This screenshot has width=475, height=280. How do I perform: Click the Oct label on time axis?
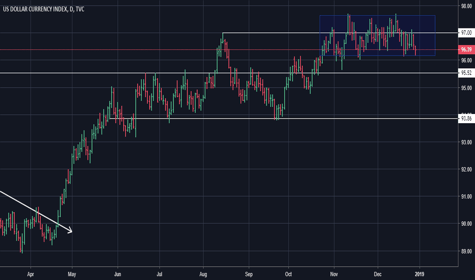click(288, 274)
